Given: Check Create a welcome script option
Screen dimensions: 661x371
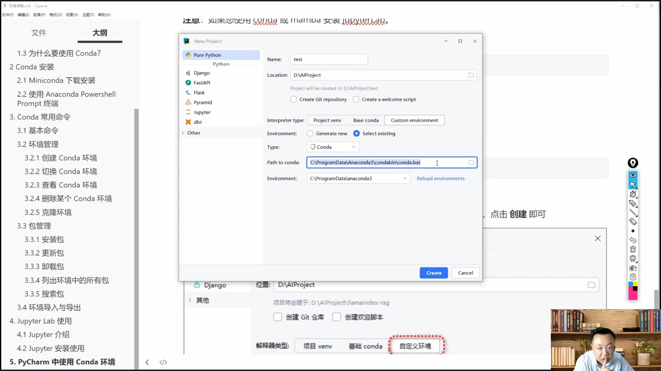Looking at the screenshot, I should (356, 99).
